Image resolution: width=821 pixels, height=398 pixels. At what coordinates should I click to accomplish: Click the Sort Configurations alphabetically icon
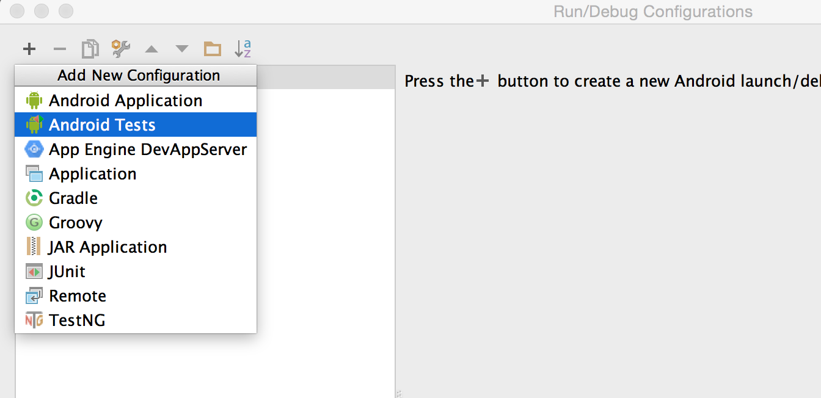pos(243,49)
